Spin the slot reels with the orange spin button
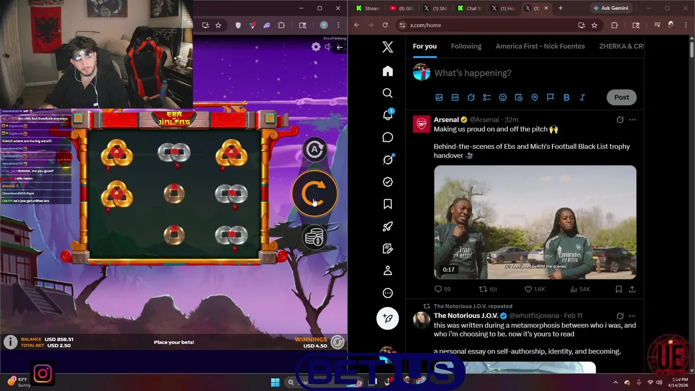695x391 pixels. [314, 193]
